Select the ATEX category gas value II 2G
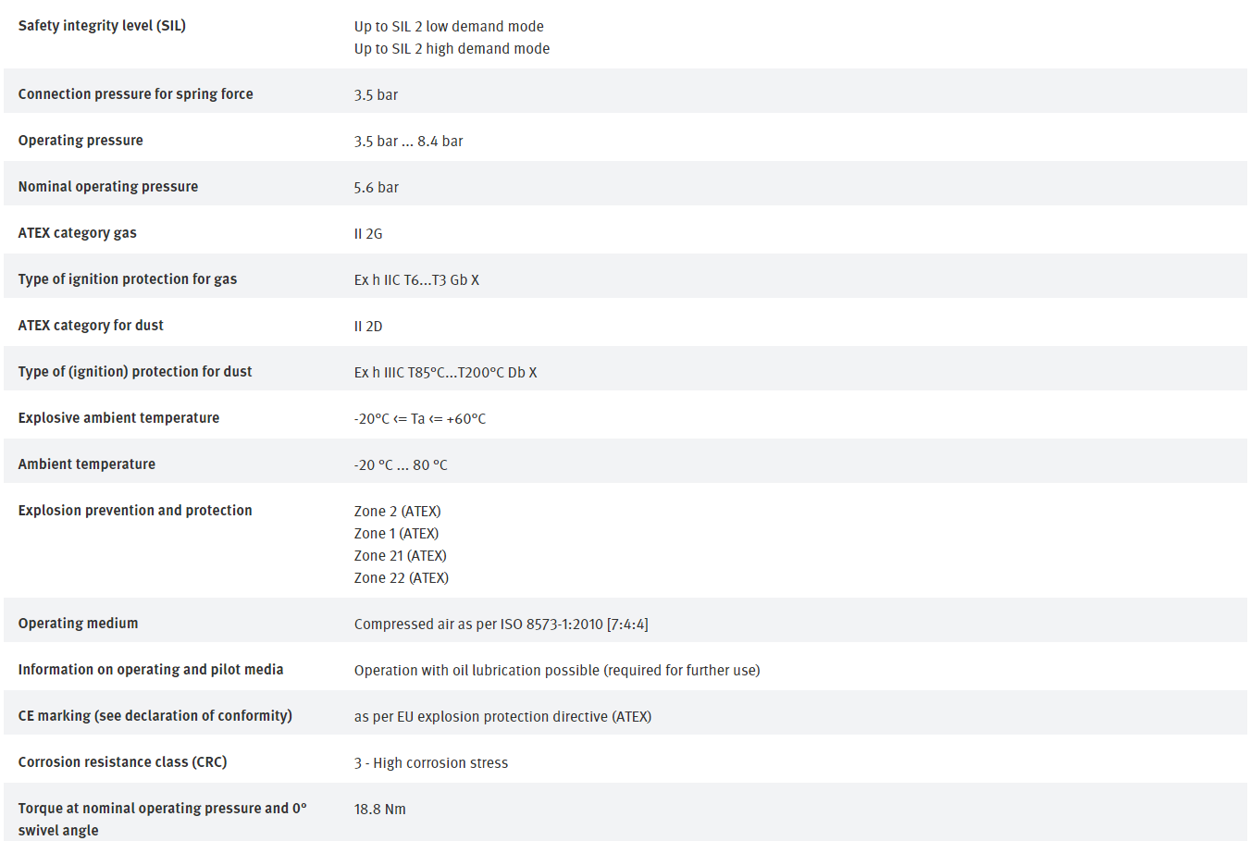This screenshot has width=1251, height=841. 367,234
